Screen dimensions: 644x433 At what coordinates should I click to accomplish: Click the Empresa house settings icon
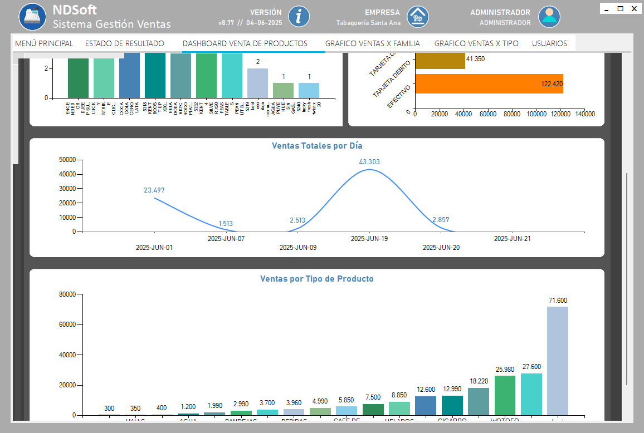(417, 16)
